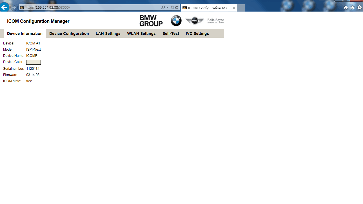Open the Self-Test tab
This screenshot has width=363, height=204.
click(x=171, y=33)
